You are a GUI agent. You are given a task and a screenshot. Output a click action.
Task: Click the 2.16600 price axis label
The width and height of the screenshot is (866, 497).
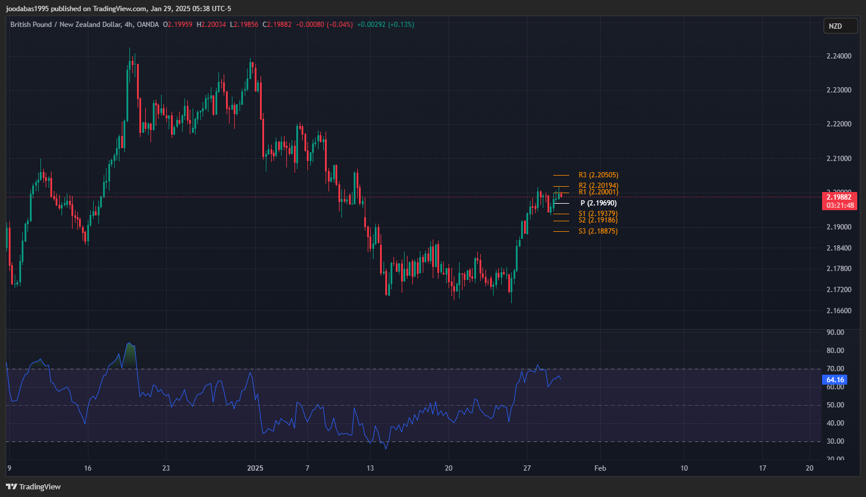tap(838, 311)
